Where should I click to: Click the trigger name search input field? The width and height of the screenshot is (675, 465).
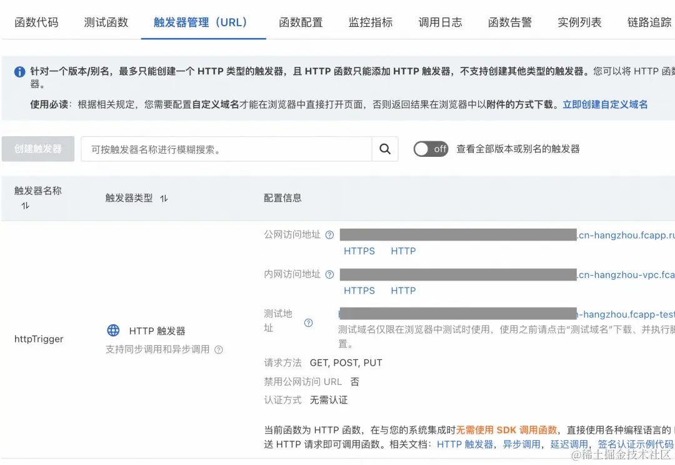[x=225, y=149]
